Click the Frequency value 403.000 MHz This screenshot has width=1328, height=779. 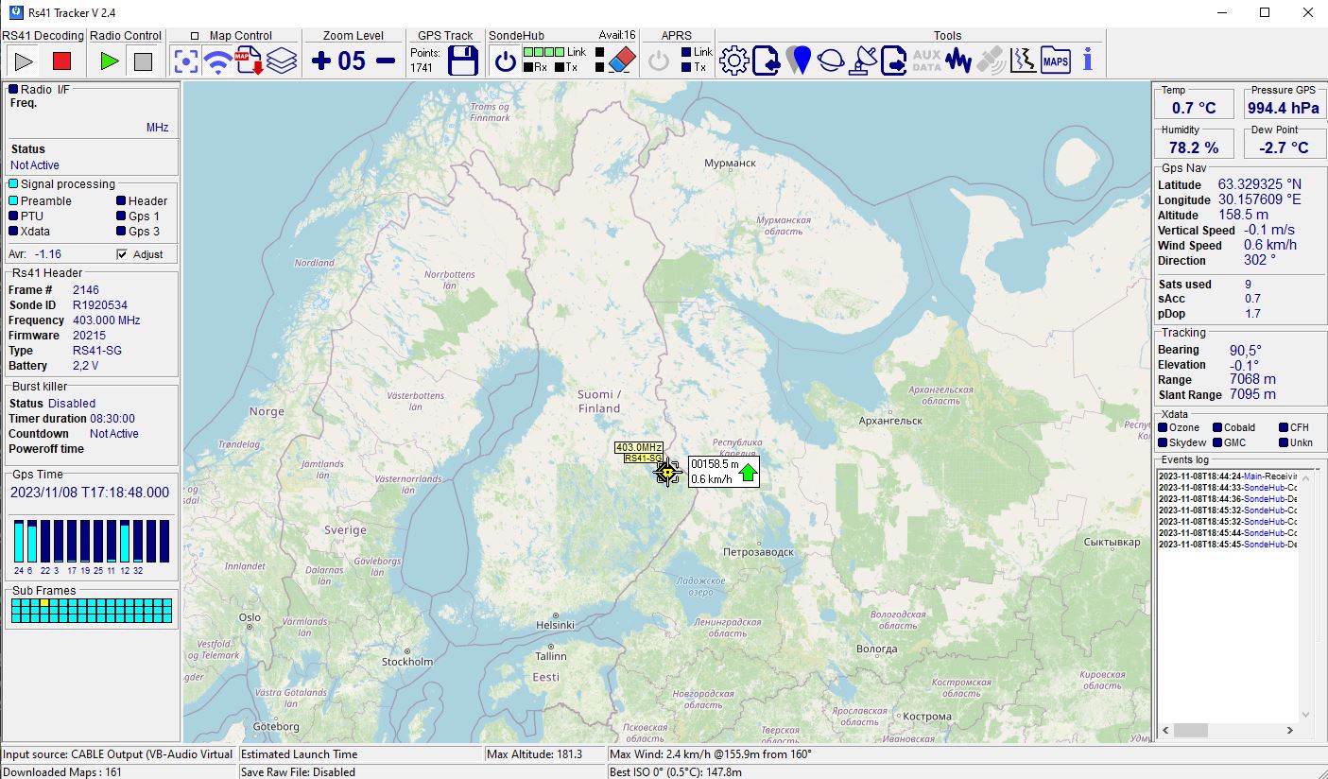(x=107, y=320)
